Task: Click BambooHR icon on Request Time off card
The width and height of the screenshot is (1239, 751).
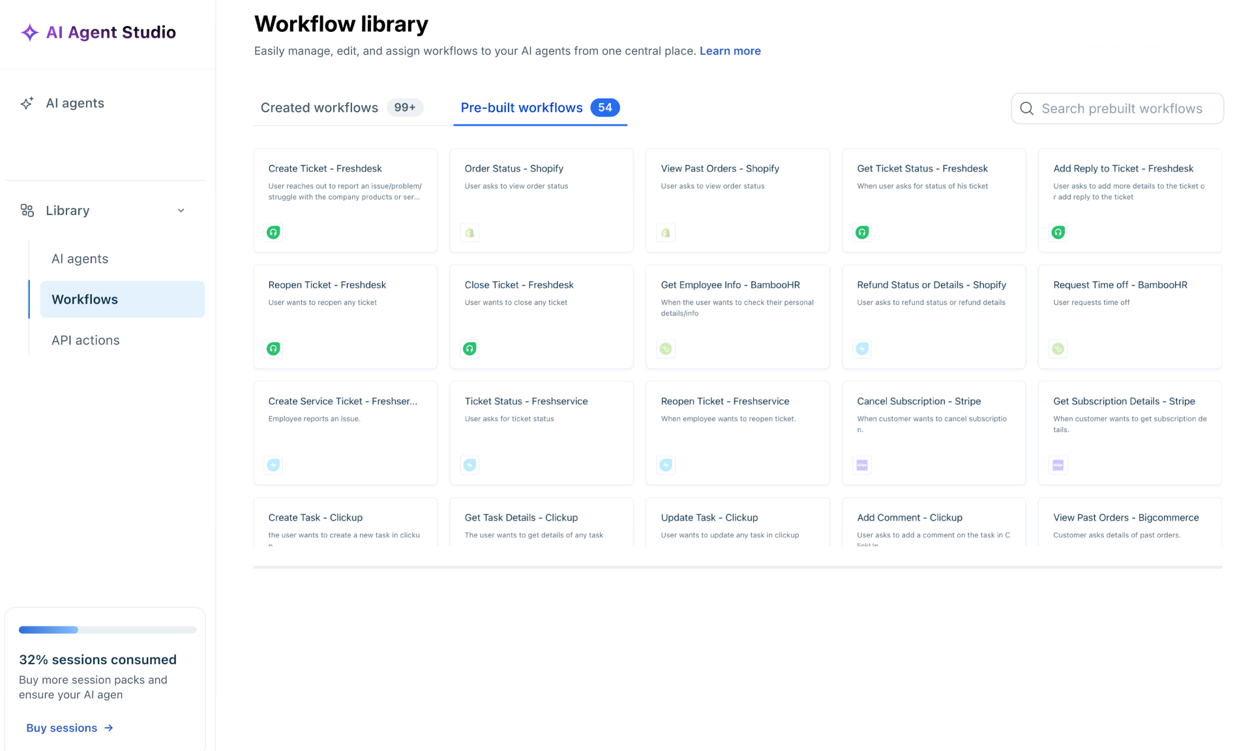Action: [1058, 349]
